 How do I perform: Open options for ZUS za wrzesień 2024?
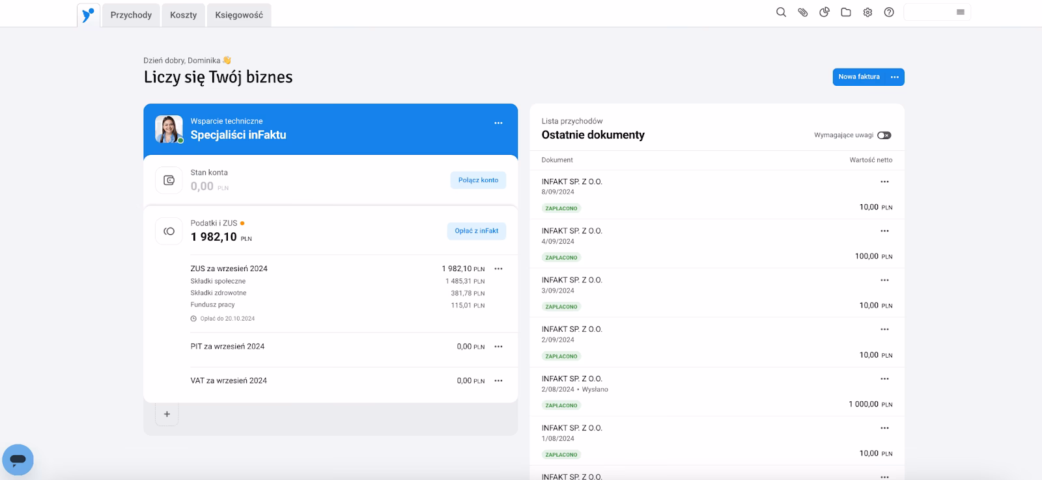click(x=498, y=269)
